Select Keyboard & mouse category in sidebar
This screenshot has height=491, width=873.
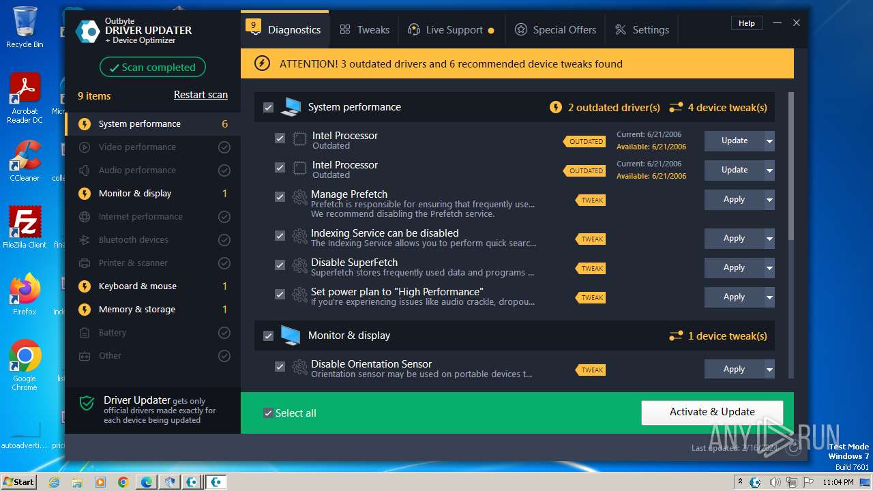pyautogui.click(x=153, y=286)
